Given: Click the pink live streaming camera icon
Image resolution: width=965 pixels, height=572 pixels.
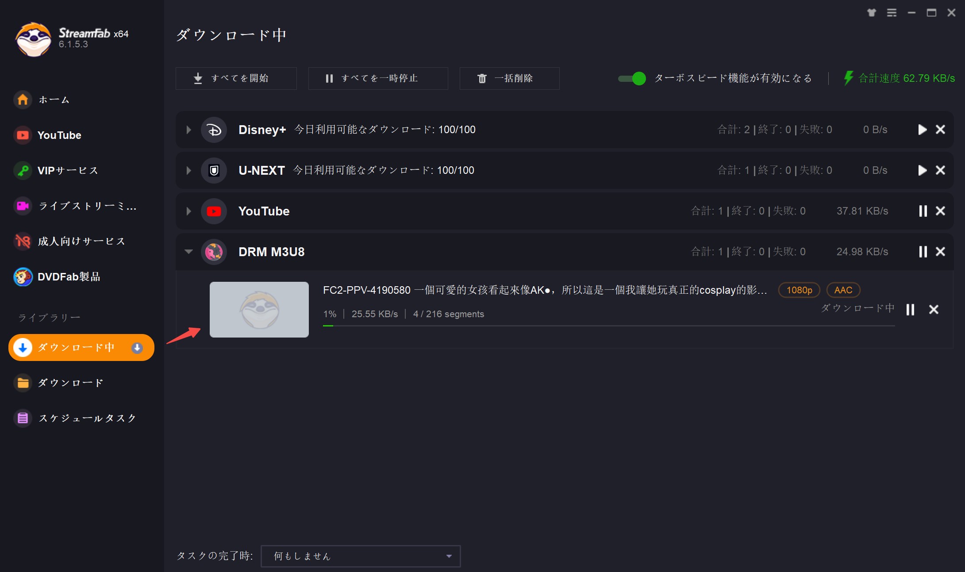Looking at the screenshot, I should pos(23,206).
